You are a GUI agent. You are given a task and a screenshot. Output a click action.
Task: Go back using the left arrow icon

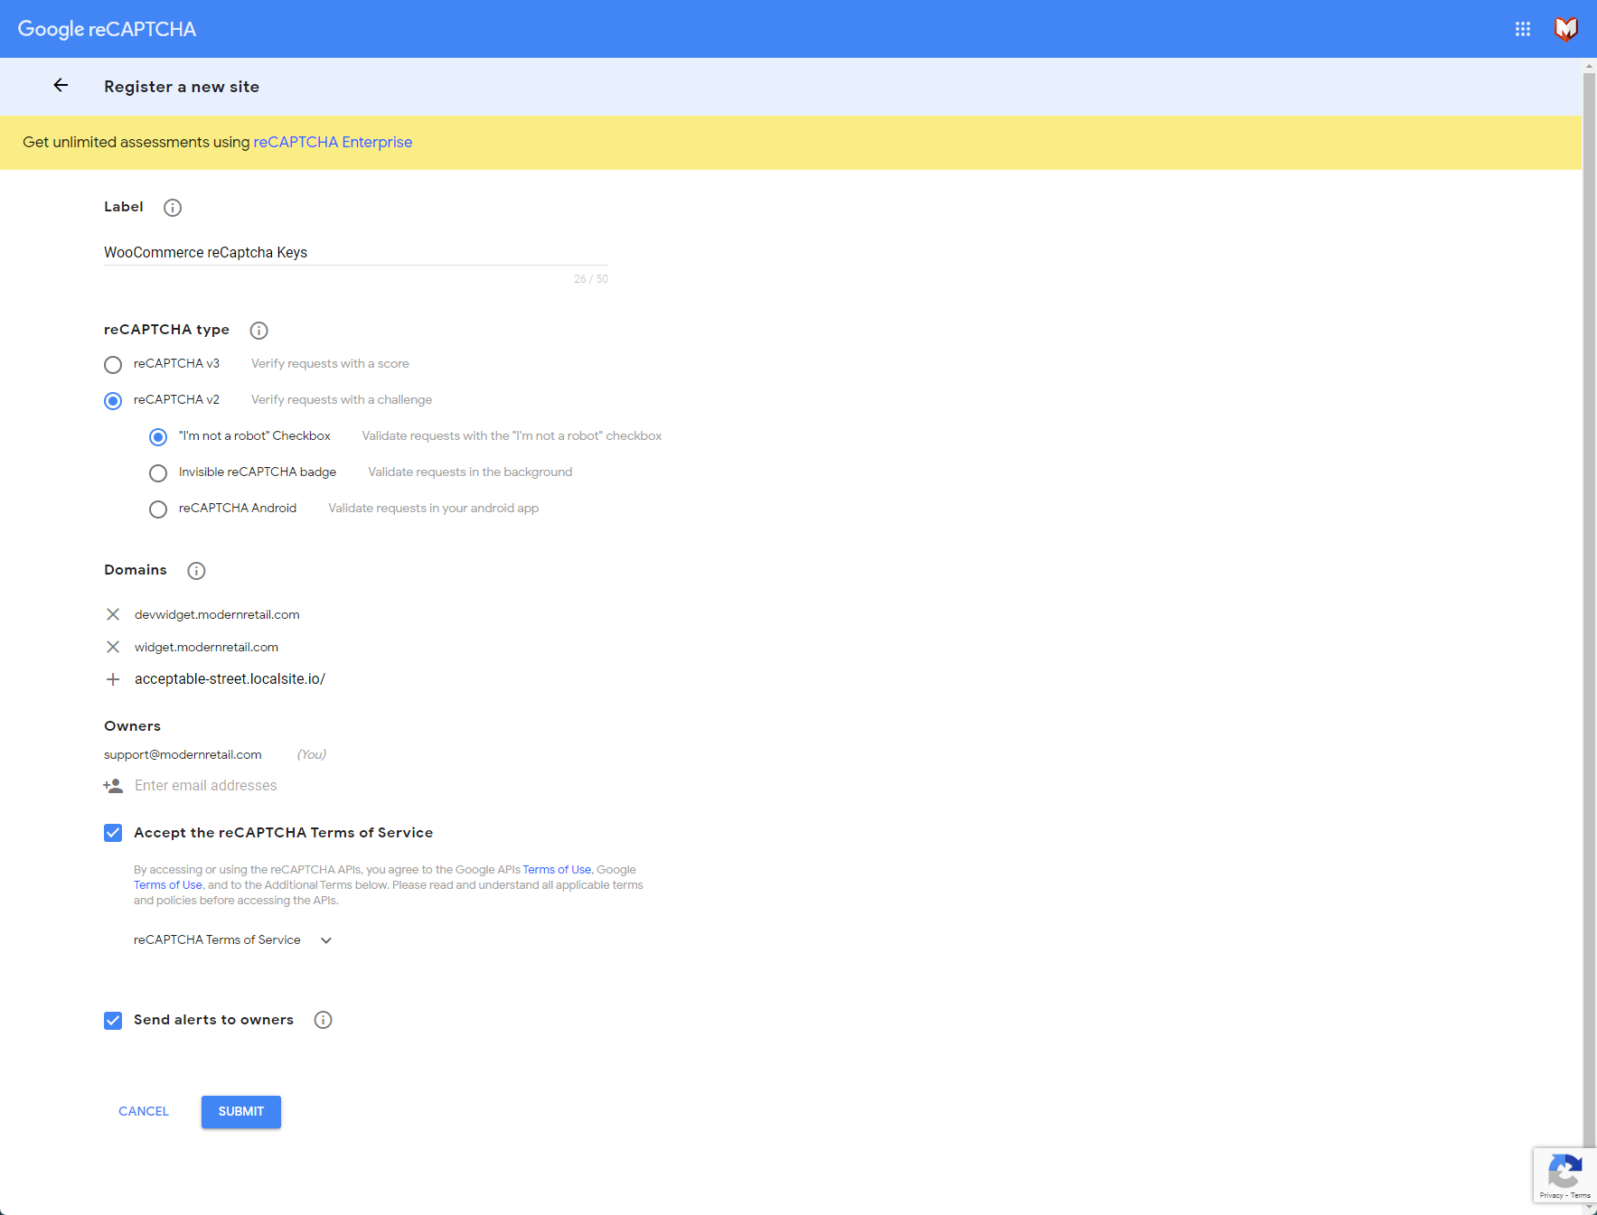pyautogui.click(x=61, y=86)
